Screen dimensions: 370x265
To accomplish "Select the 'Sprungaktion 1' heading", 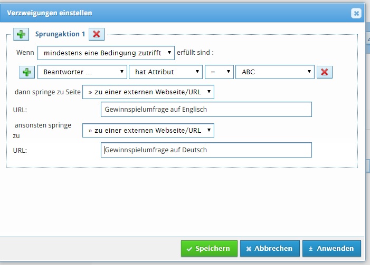I will (60, 34).
